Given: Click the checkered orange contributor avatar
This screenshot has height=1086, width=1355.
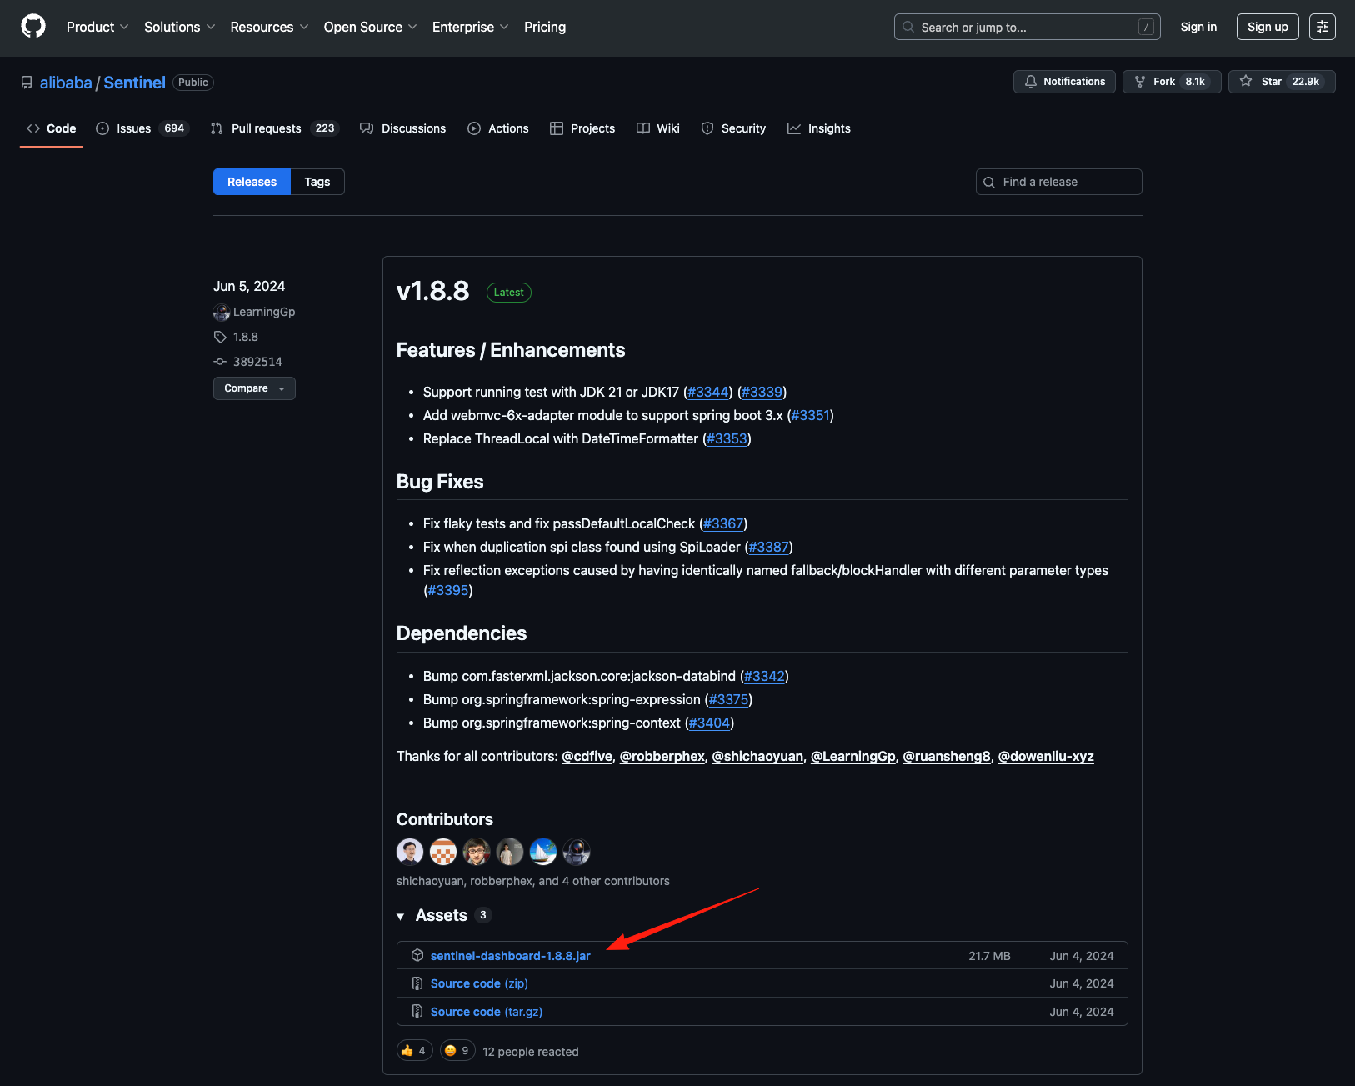Looking at the screenshot, I should click(443, 852).
